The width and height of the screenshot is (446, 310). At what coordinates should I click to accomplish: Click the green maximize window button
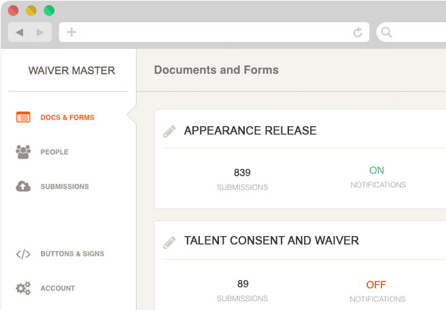click(49, 10)
